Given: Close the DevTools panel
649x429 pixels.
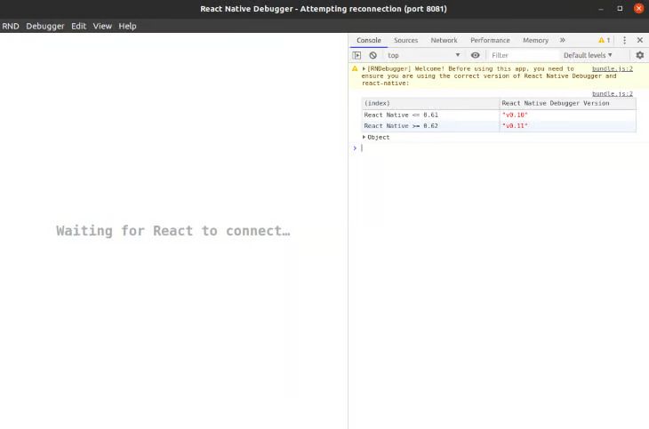Looking at the screenshot, I should point(639,40).
